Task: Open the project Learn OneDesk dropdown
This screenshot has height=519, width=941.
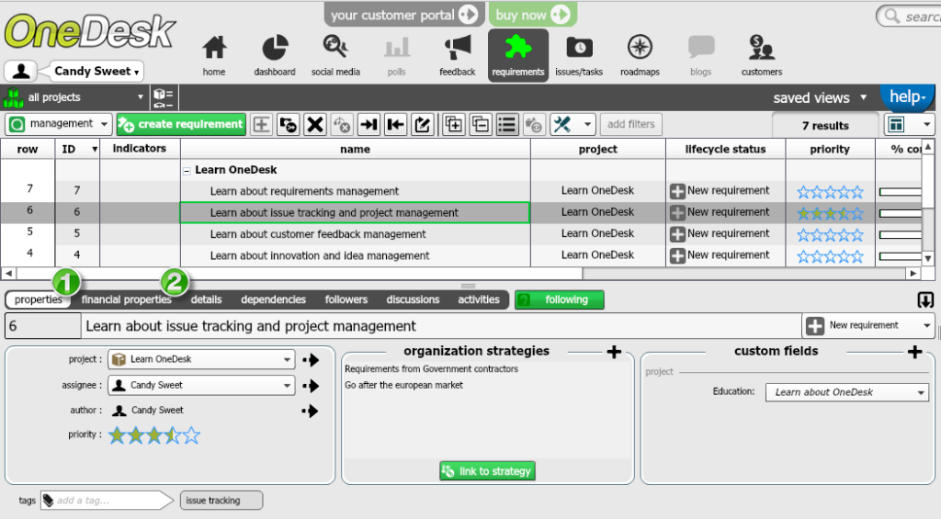Action: [x=201, y=359]
